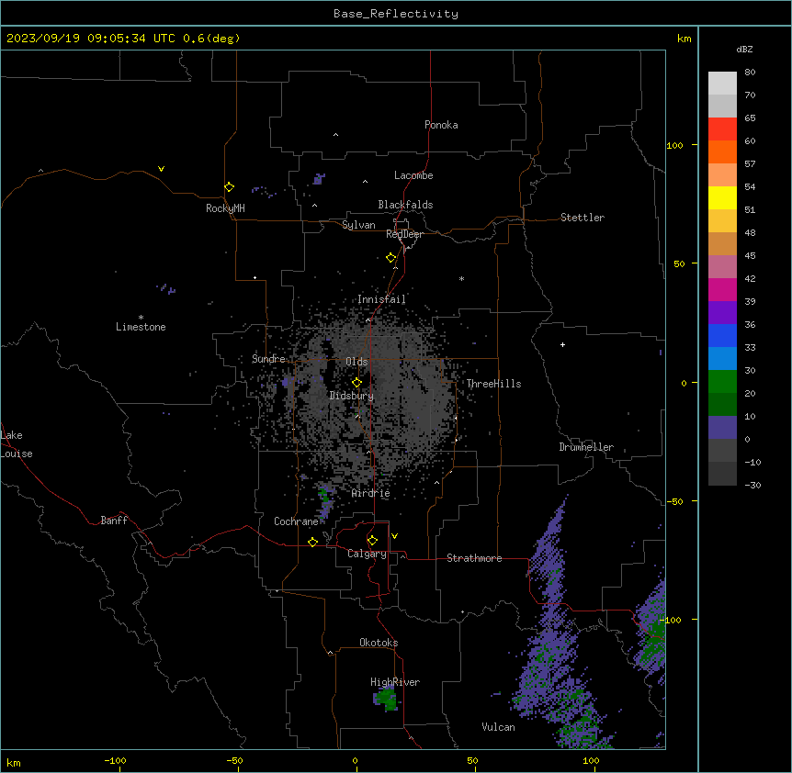Screen dimensions: 792x773
Task: Click the yellow diamond marker south of RedDeer
Action: point(390,258)
